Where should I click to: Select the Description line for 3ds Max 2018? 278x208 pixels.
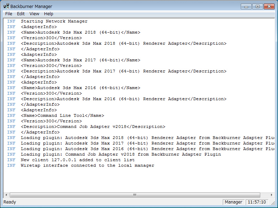coord(117,44)
